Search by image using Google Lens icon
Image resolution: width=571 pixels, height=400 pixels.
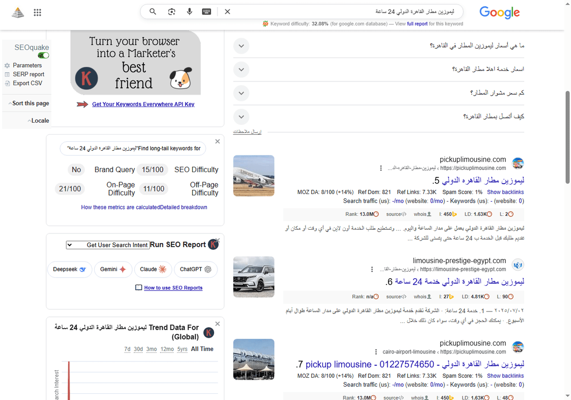pos(171,11)
